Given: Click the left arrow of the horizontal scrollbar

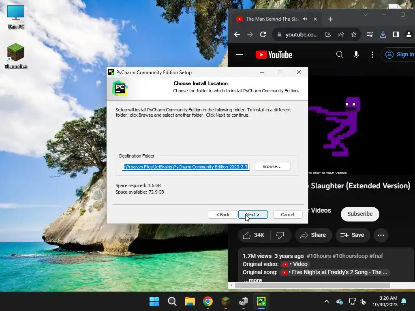Looking at the screenshot, I should 231,285.
